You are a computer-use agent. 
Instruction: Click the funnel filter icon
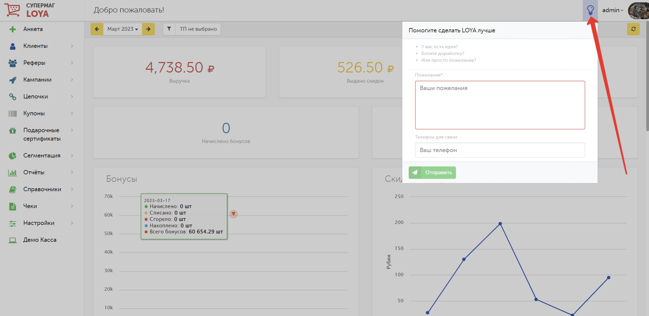pos(169,29)
